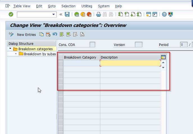Click the Copy As icon
The width and height of the screenshot is (193, 134).
tap(41, 34)
